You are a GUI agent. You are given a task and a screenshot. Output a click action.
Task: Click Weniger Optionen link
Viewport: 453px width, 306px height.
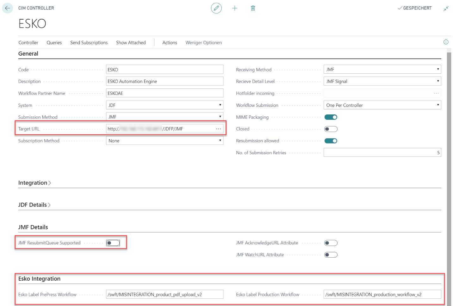point(203,43)
